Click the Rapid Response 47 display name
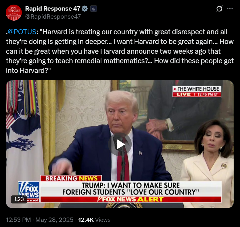 pyautogui.click(x=53, y=9)
